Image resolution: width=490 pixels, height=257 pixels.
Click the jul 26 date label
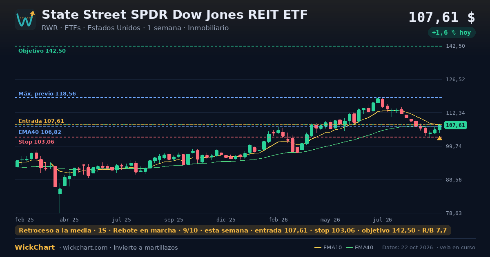[383, 220]
